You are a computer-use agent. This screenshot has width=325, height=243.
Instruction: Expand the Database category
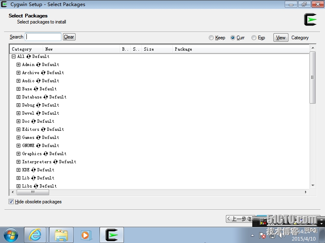(x=18, y=97)
